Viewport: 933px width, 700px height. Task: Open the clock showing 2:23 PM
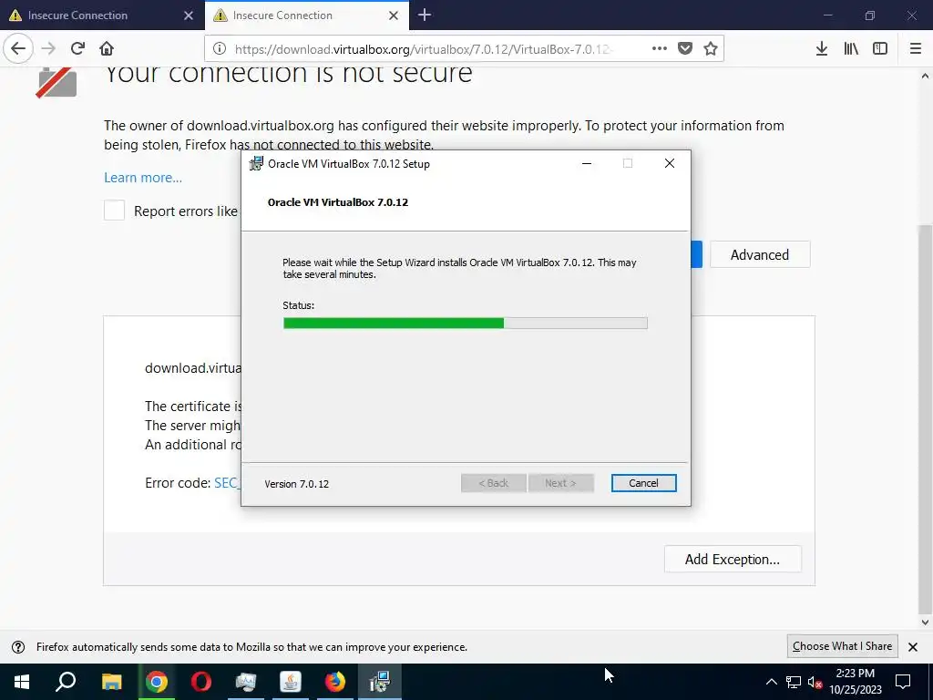[x=856, y=682]
